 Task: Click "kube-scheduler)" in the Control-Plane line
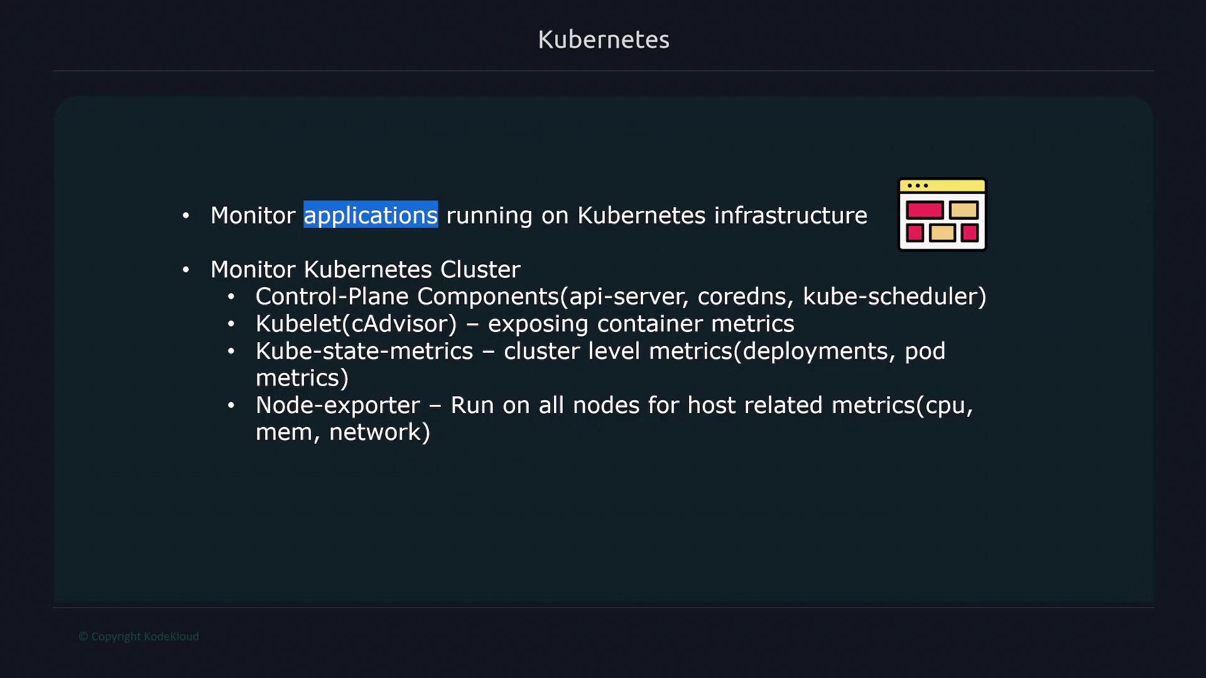coord(894,296)
